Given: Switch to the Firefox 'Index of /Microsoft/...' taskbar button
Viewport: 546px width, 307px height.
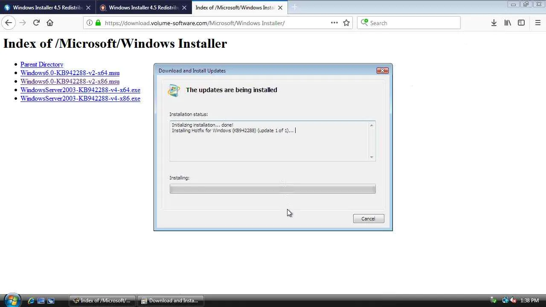Looking at the screenshot, I should point(102,301).
